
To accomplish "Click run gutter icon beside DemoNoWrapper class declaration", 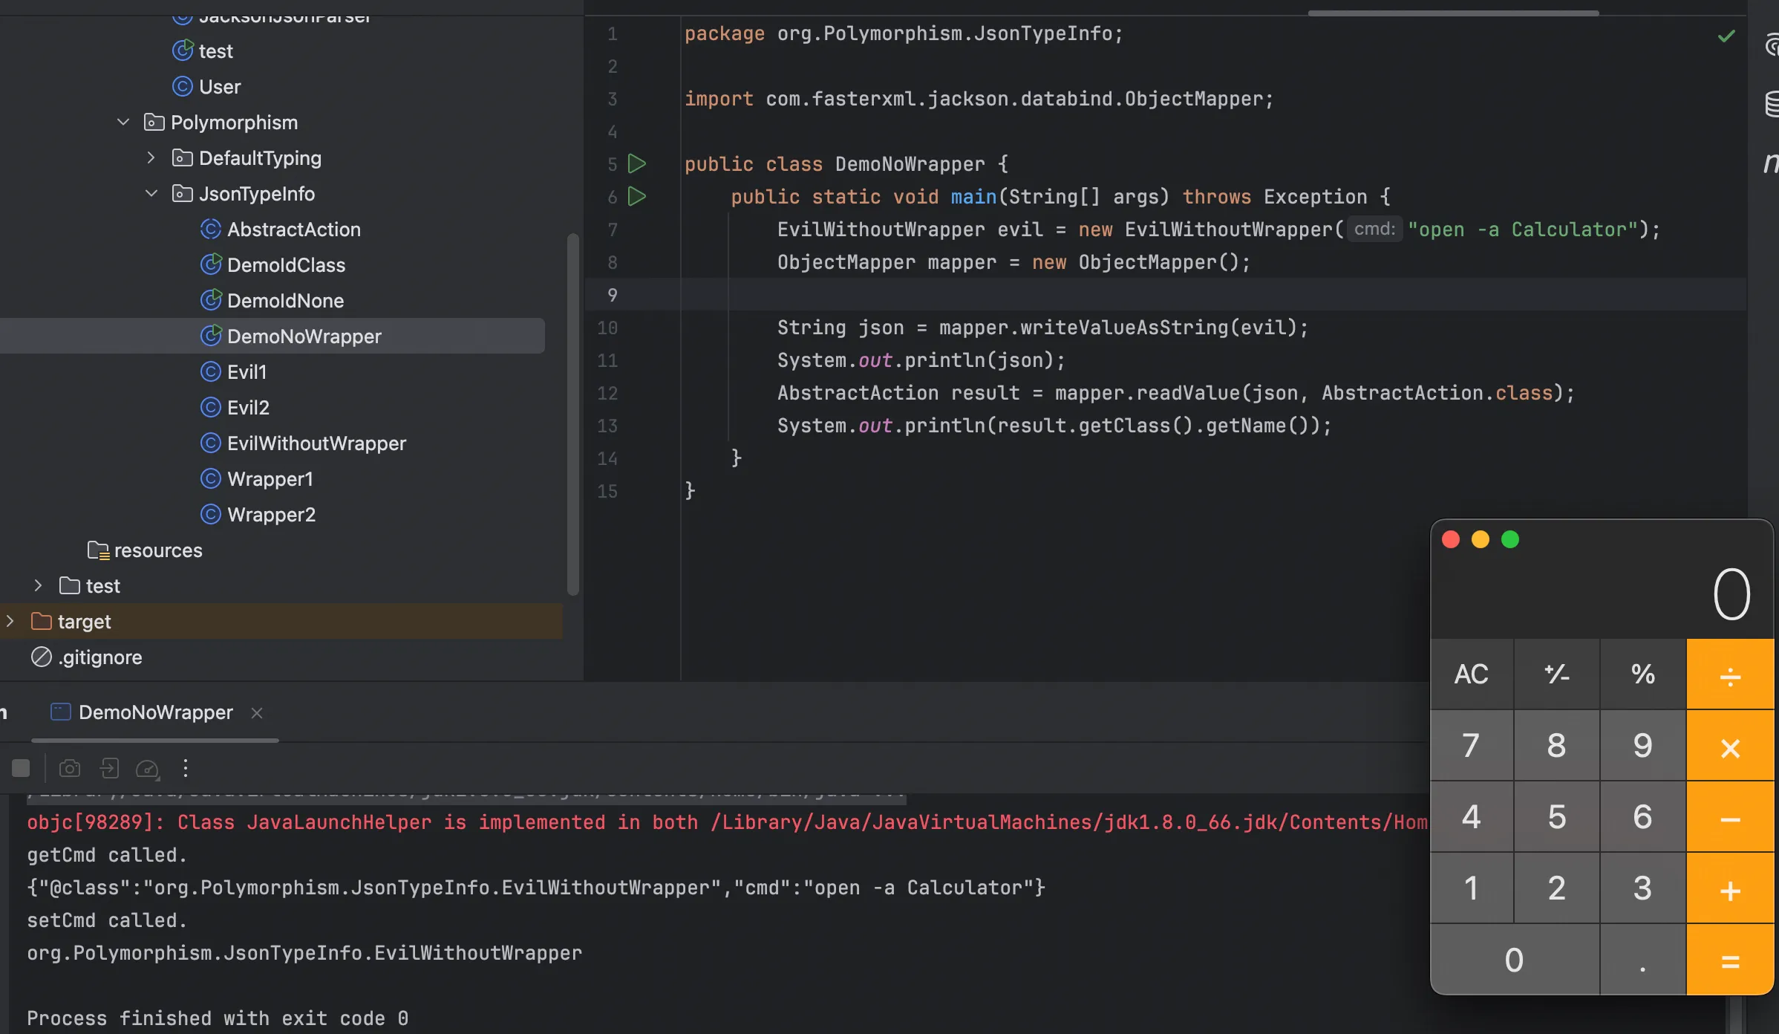I will pyautogui.click(x=636, y=163).
